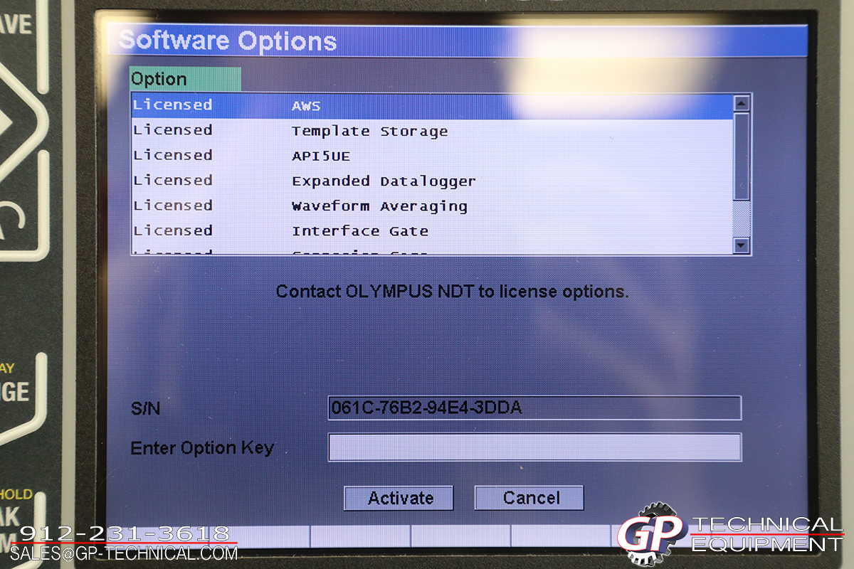The width and height of the screenshot is (854, 569).
Task: Click the scrollbar track below the thumb
Action: coord(742,219)
